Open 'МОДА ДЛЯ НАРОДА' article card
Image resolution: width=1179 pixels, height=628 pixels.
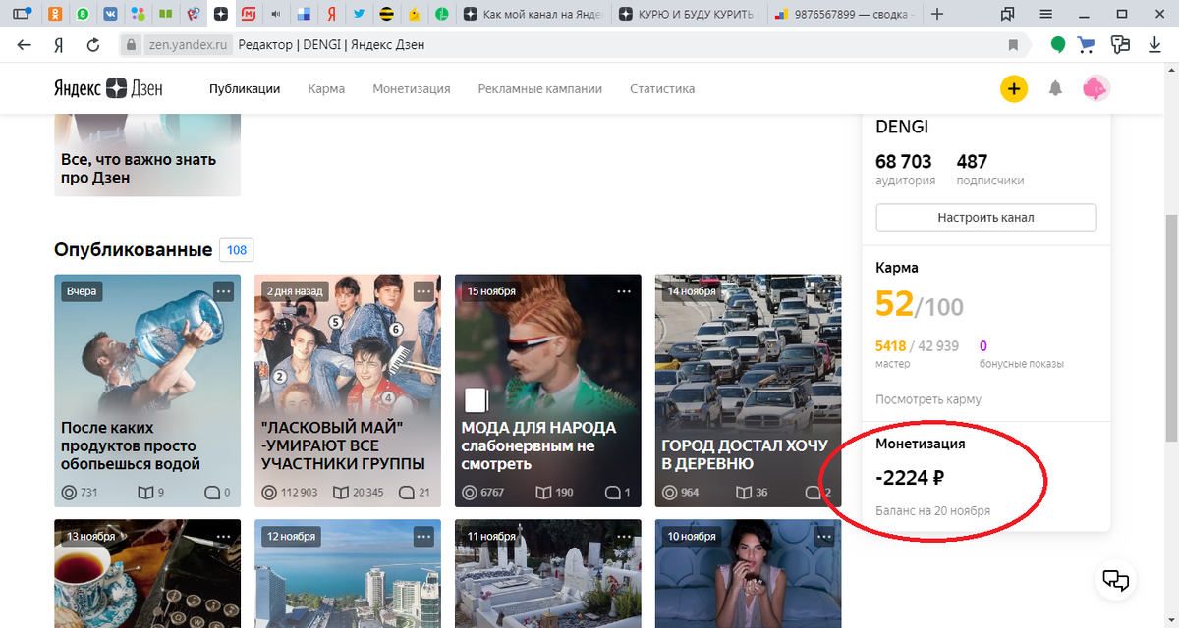(x=548, y=391)
